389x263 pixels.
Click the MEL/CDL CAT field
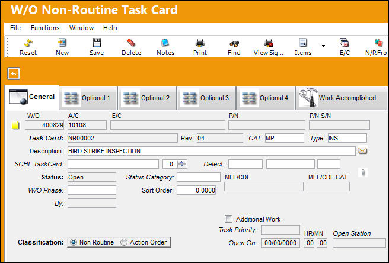point(329,187)
